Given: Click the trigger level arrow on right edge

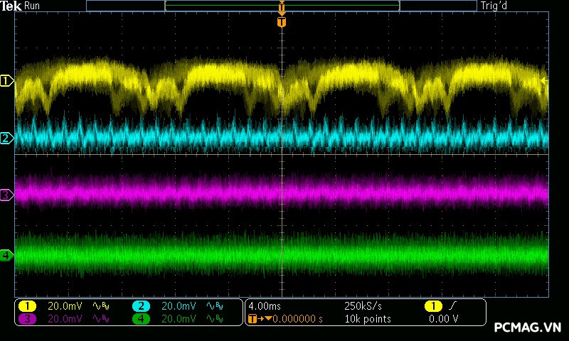Looking at the screenshot, I should pyautogui.click(x=545, y=81).
